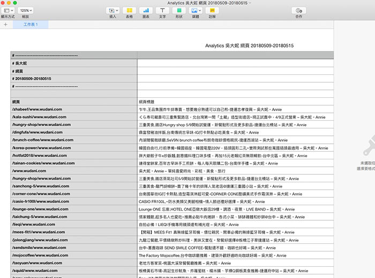Select title cell mentioning LIEQI

pyautogui.click(x=235, y=225)
